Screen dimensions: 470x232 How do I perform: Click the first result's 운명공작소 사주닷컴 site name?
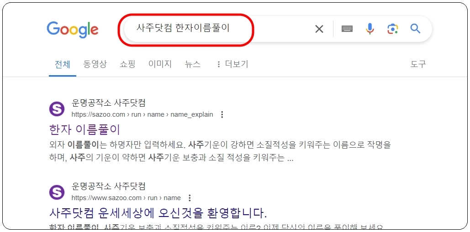tap(109, 103)
